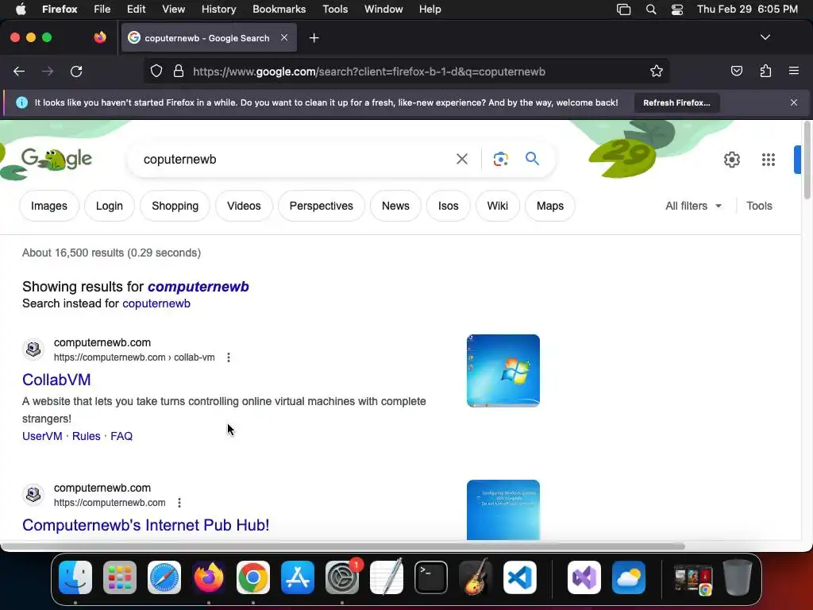Click the Refresh Firefox… button

tap(676, 102)
